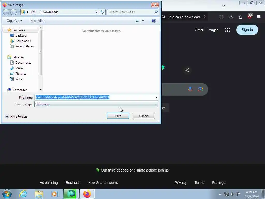265x199 pixels.
Task: Click the Firefox Pocket save icon
Action: (x=222, y=17)
